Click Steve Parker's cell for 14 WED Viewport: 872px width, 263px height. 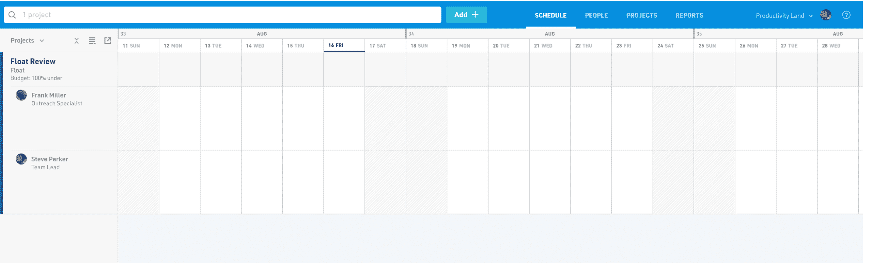(x=262, y=182)
